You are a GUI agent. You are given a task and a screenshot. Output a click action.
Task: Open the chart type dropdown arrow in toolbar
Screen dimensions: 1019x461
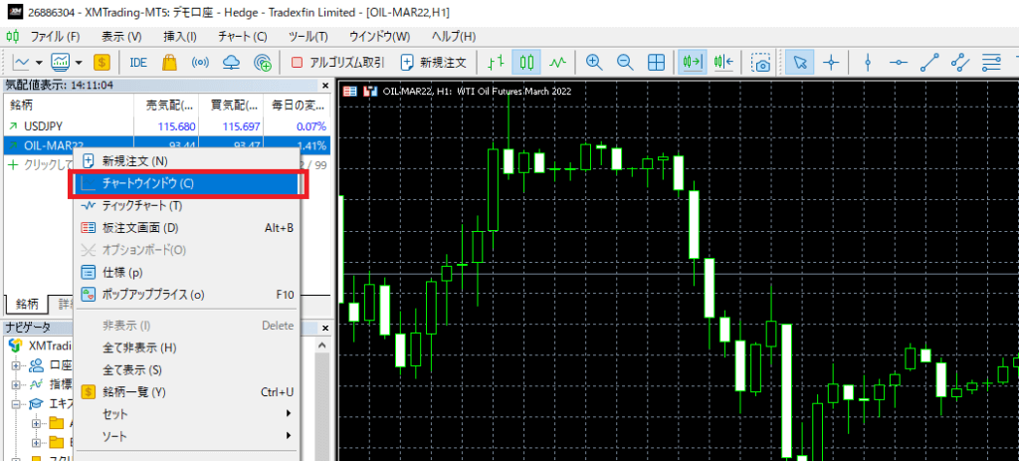tap(40, 63)
